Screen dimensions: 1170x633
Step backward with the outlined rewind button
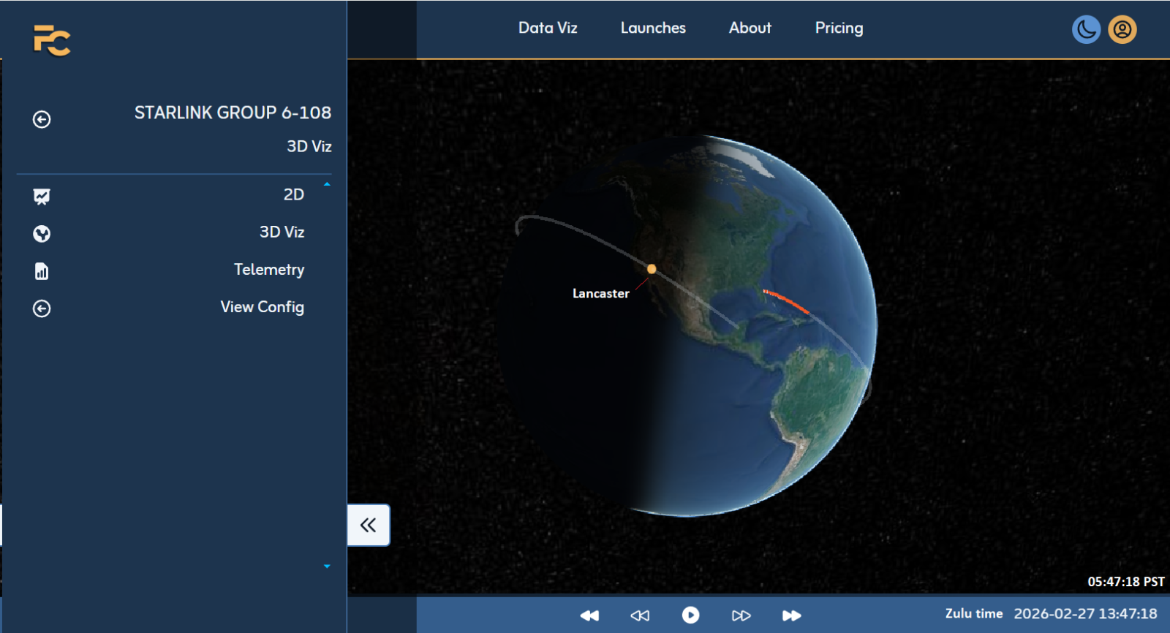(640, 615)
